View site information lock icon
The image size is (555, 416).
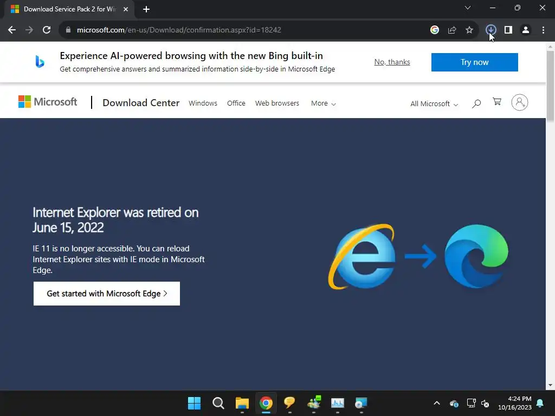pyautogui.click(x=68, y=30)
